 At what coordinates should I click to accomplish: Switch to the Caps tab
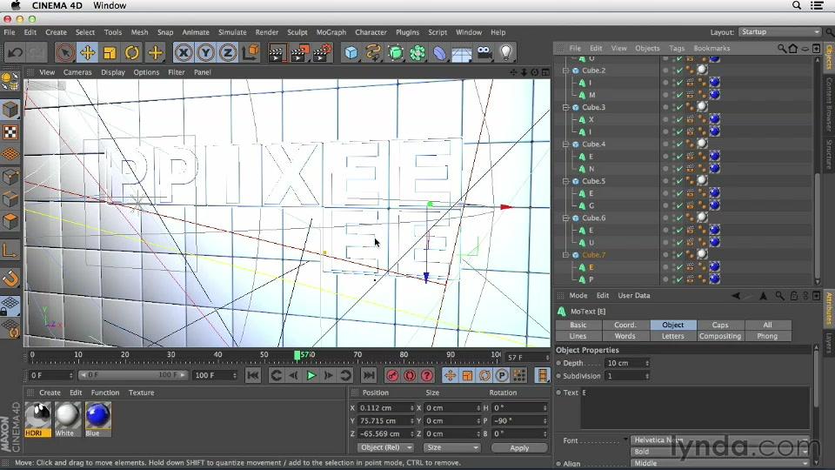(x=720, y=325)
